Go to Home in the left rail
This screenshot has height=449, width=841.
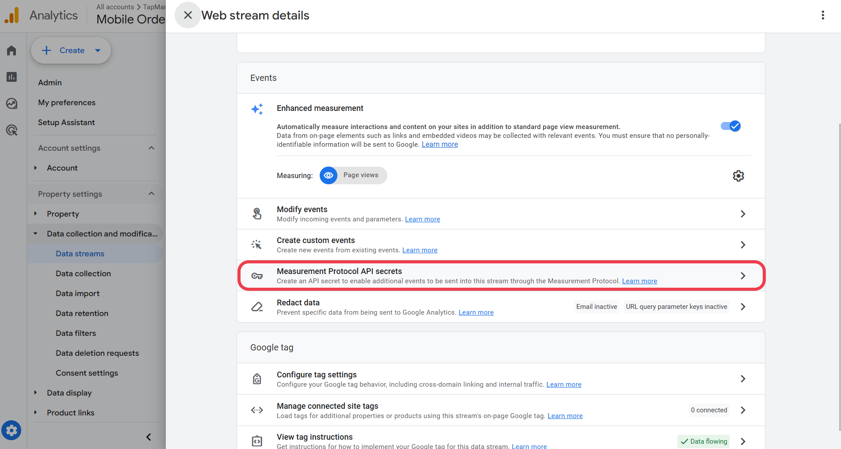tap(12, 50)
